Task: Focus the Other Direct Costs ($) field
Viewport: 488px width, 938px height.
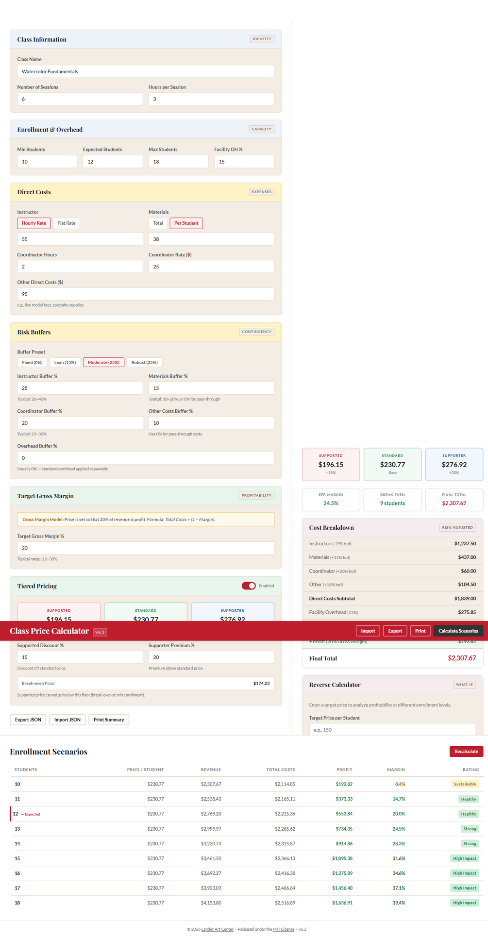Action: (146, 294)
